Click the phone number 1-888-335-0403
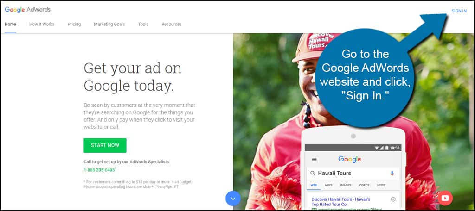The width and height of the screenshot is (475, 211). click(x=99, y=170)
